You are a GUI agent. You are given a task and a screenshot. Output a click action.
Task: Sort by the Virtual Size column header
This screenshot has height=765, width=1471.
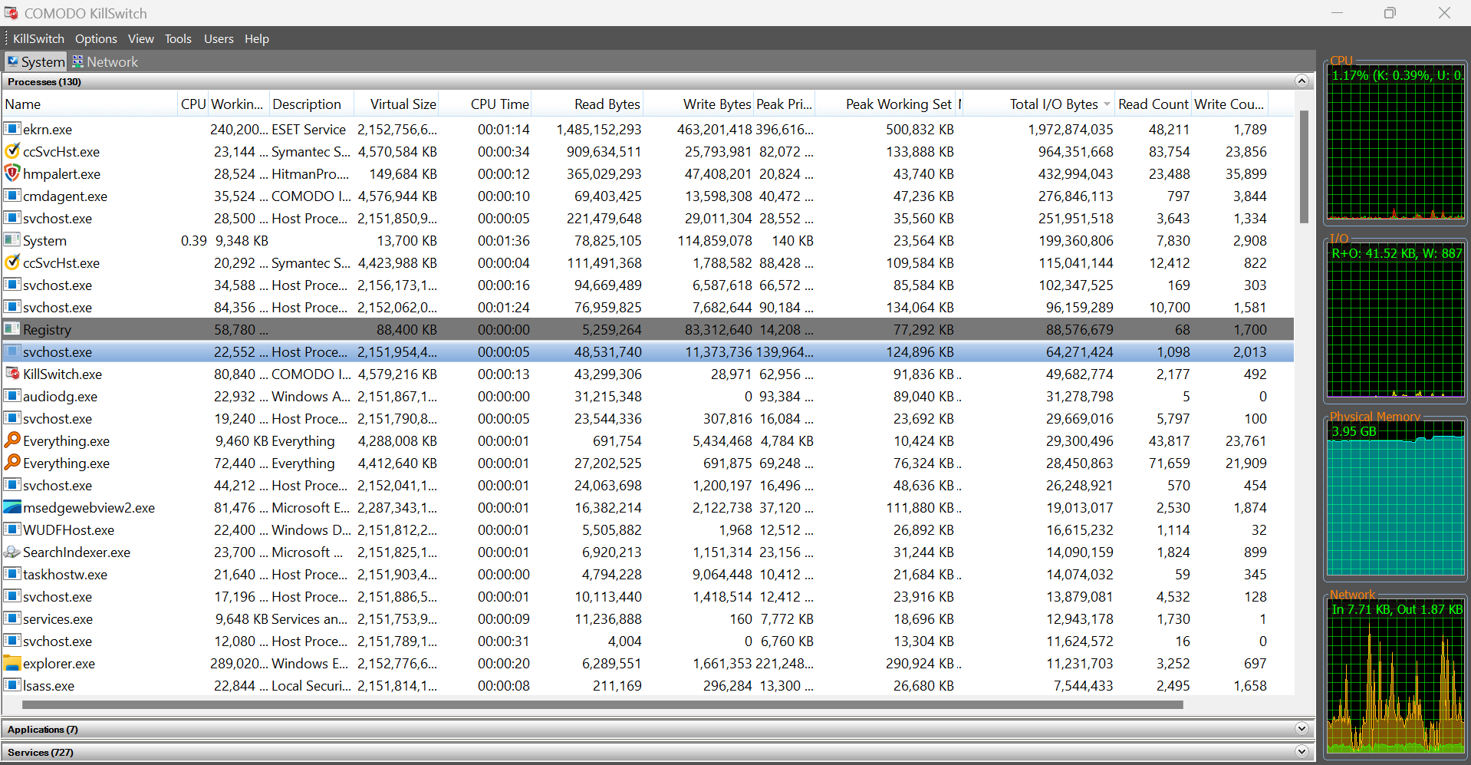[x=397, y=104]
